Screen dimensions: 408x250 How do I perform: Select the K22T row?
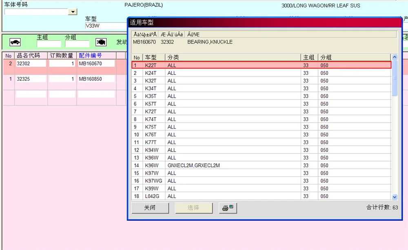pos(261,65)
